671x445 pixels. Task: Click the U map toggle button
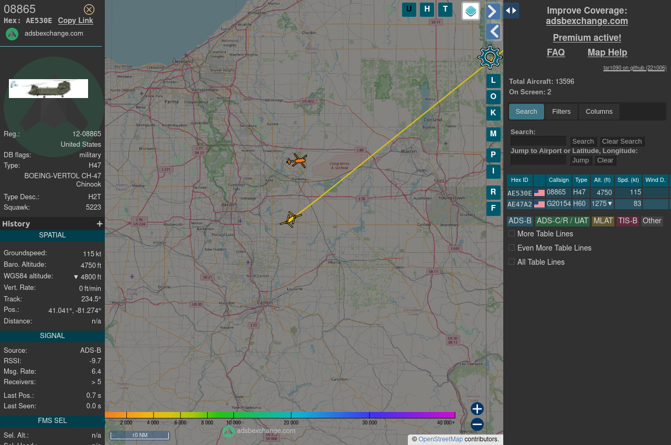click(409, 9)
